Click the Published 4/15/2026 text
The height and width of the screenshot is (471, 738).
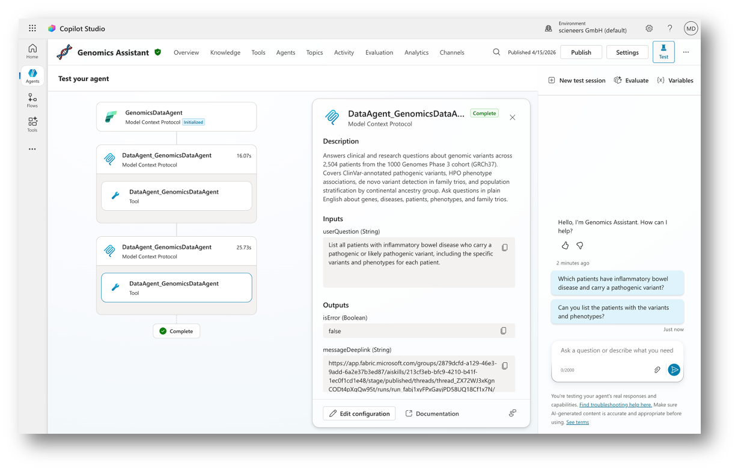coord(532,52)
